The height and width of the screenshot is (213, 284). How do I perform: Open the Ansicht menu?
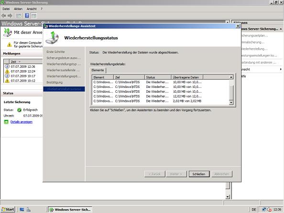click(x=32, y=9)
